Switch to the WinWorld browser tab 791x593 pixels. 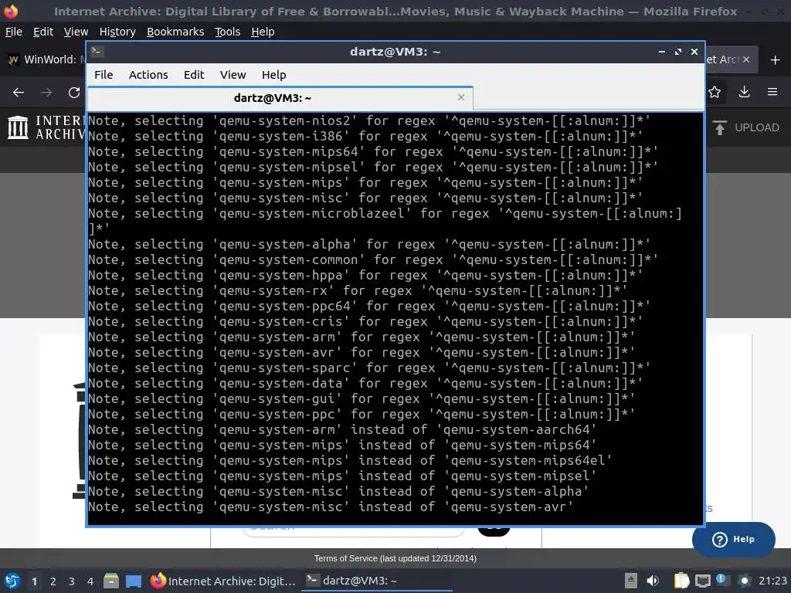(44, 59)
